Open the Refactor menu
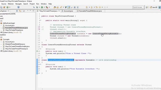 [x=11, y=4]
